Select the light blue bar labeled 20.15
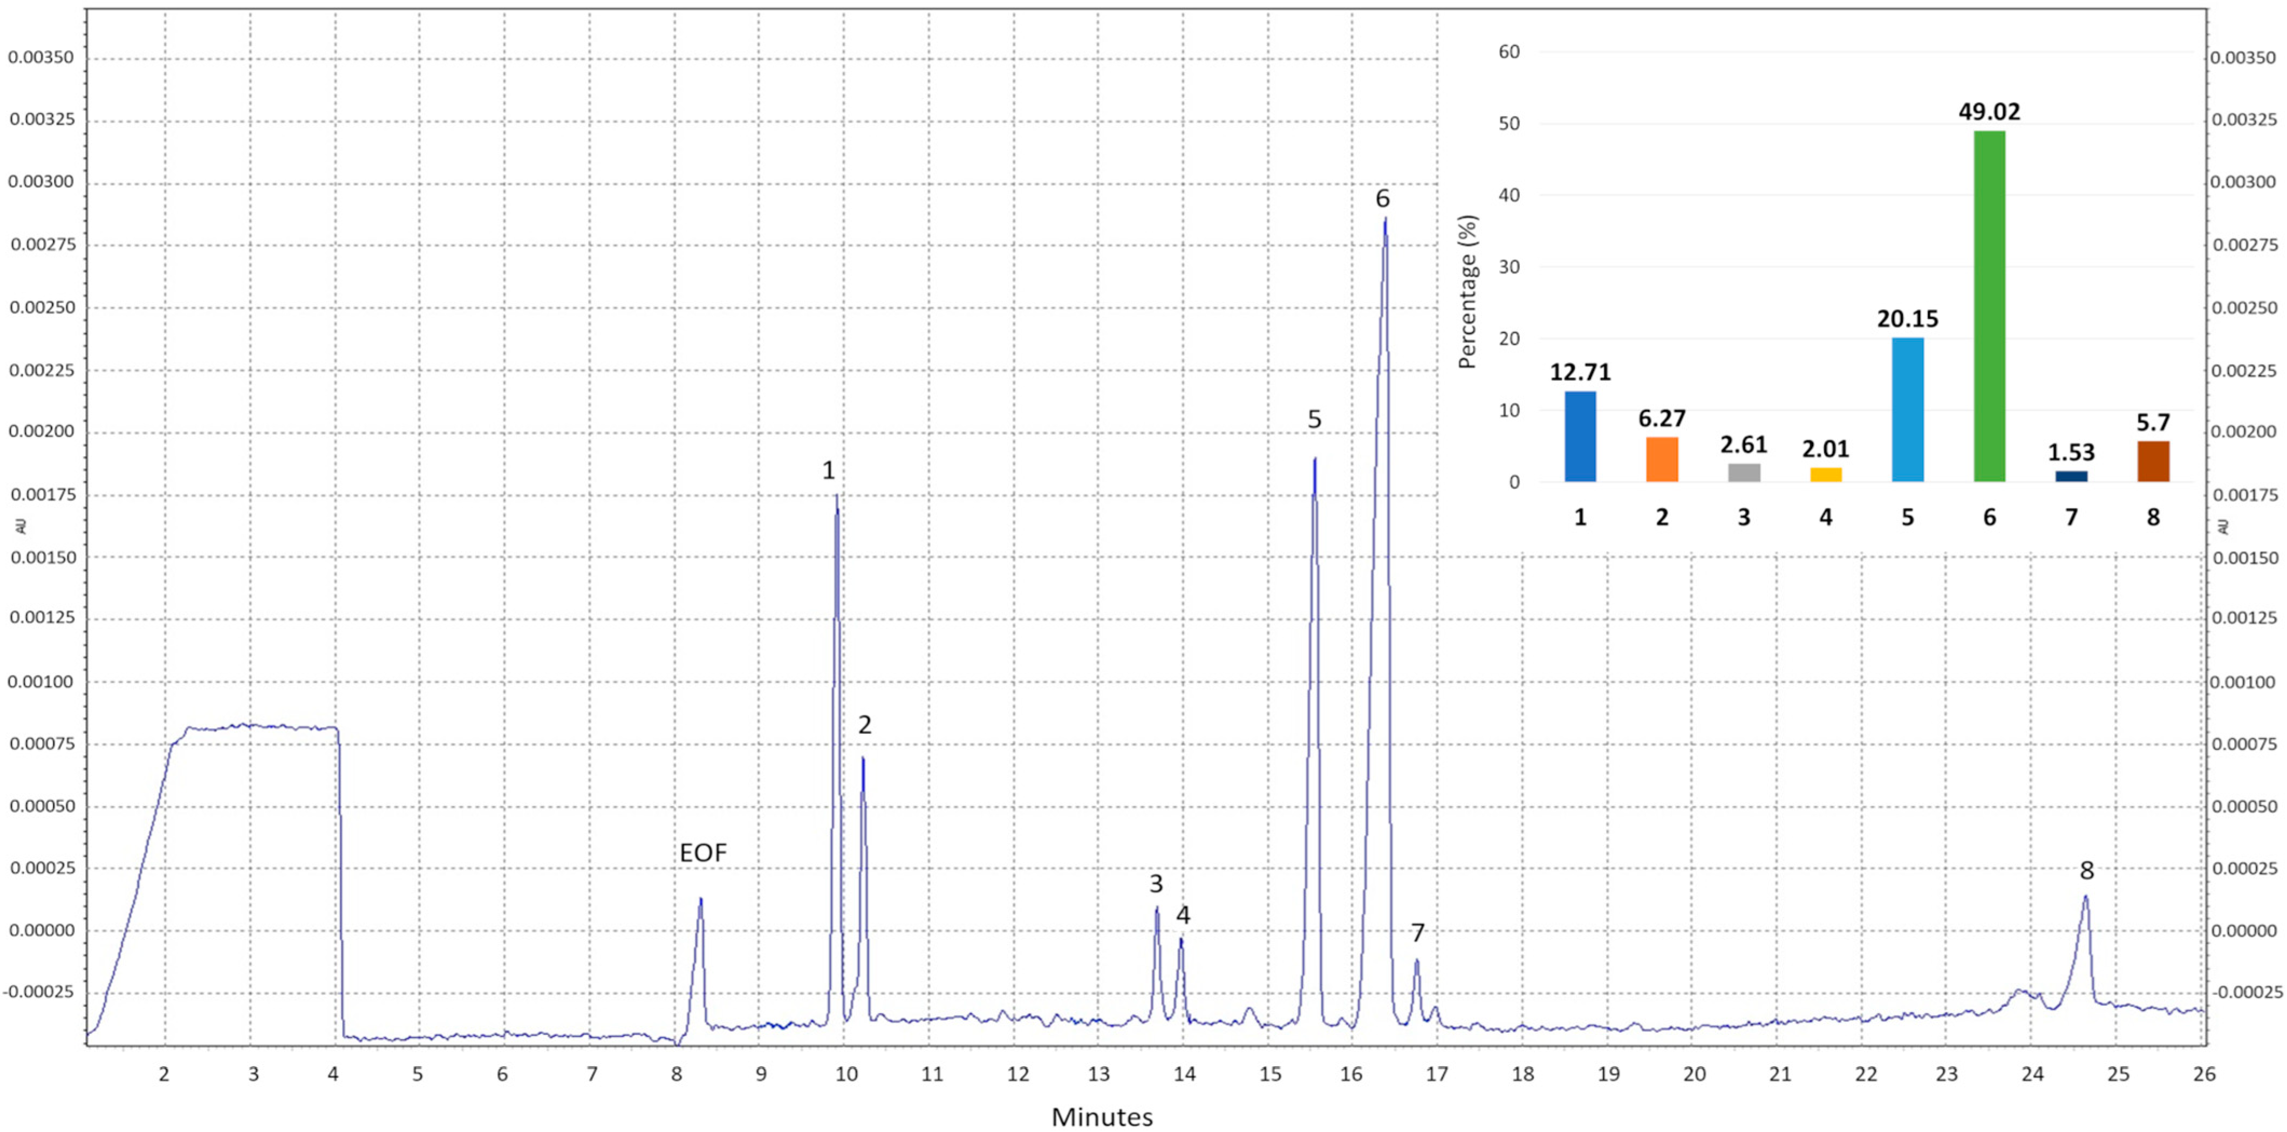The width and height of the screenshot is (2287, 1132). (1907, 410)
